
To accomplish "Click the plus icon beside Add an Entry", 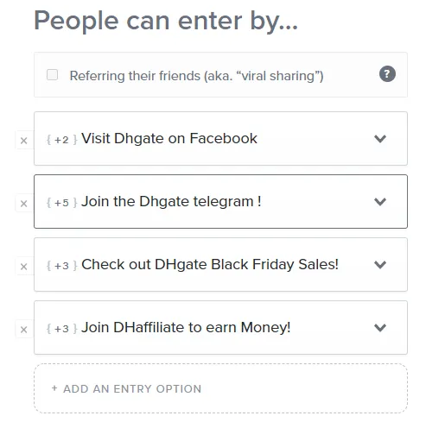I will coord(54,388).
